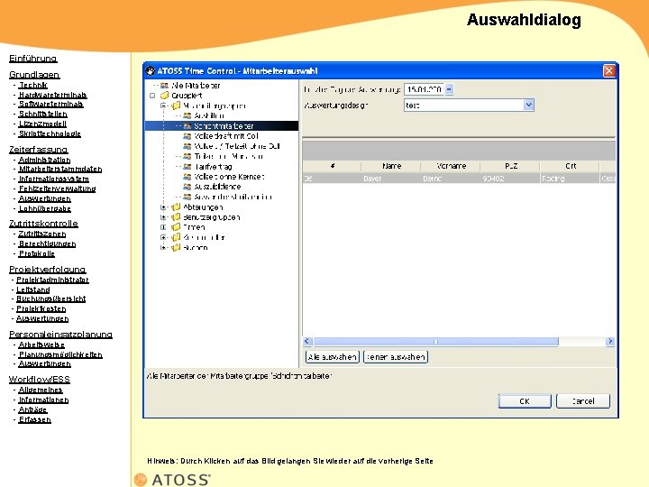
Task: Click the Vollzeit / Teilzeit ohne Soll icon
Action: click(187, 146)
